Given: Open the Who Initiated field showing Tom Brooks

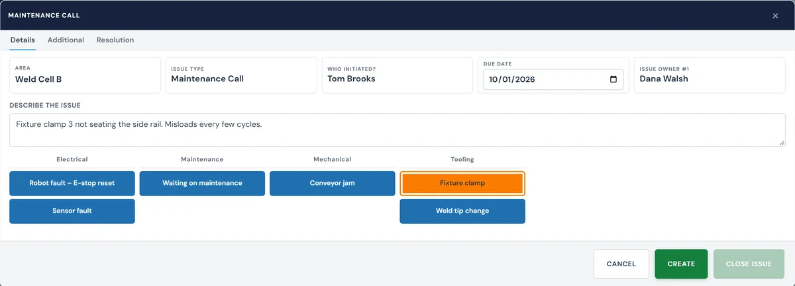Looking at the screenshot, I should [x=397, y=75].
